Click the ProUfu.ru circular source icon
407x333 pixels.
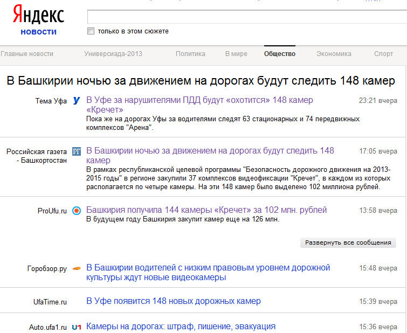[x=77, y=211]
